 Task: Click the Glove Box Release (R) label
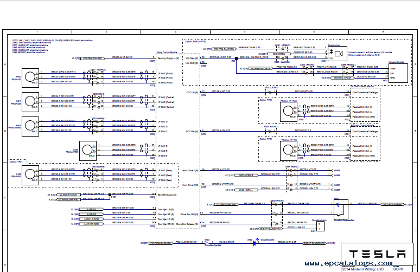pyautogui.click(x=187, y=224)
